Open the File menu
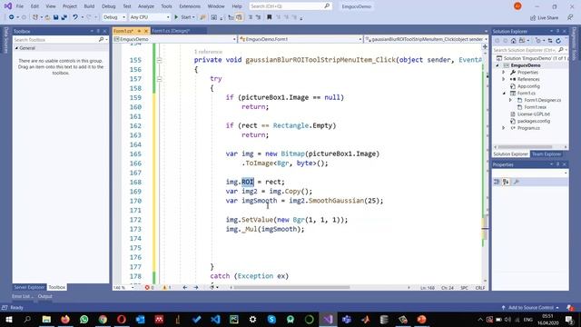 coord(20,6)
